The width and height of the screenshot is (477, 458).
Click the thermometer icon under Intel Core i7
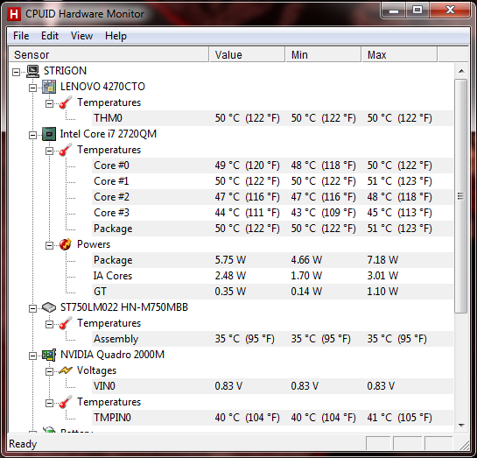click(x=66, y=150)
